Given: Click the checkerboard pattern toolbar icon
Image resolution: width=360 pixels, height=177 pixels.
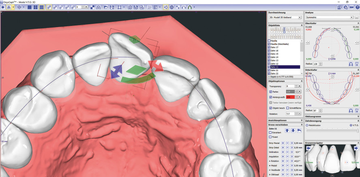Looking at the screenshot, I should pos(92,7).
